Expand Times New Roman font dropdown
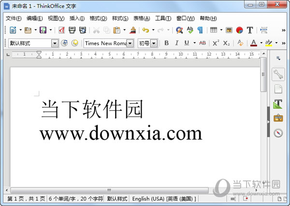 coord(130,44)
